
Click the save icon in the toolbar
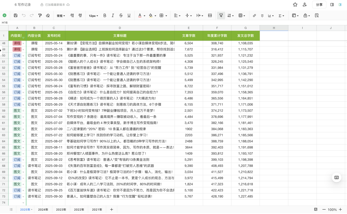click(x=16, y=15)
